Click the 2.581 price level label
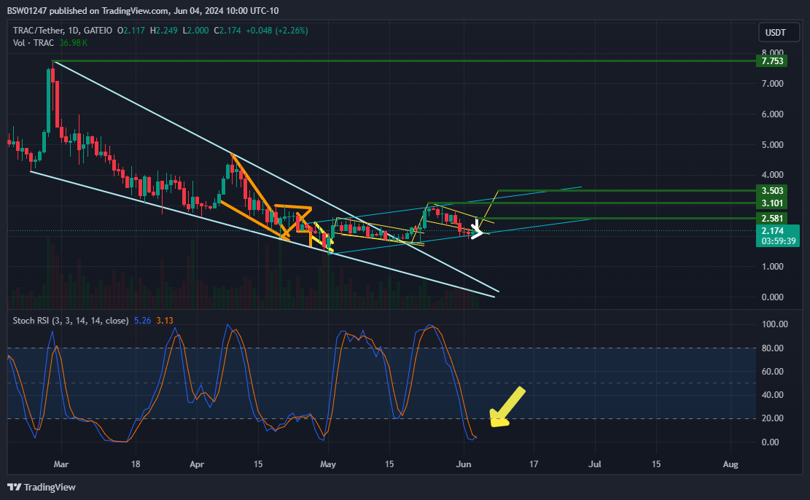The width and height of the screenshot is (810, 500). pyautogui.click(x=772, y=218)
